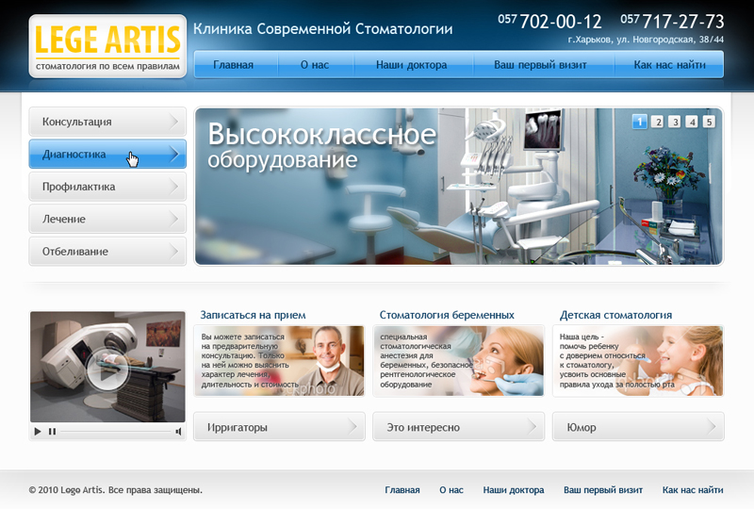Expand the Профилактика sidebar section

click(174, 187)
